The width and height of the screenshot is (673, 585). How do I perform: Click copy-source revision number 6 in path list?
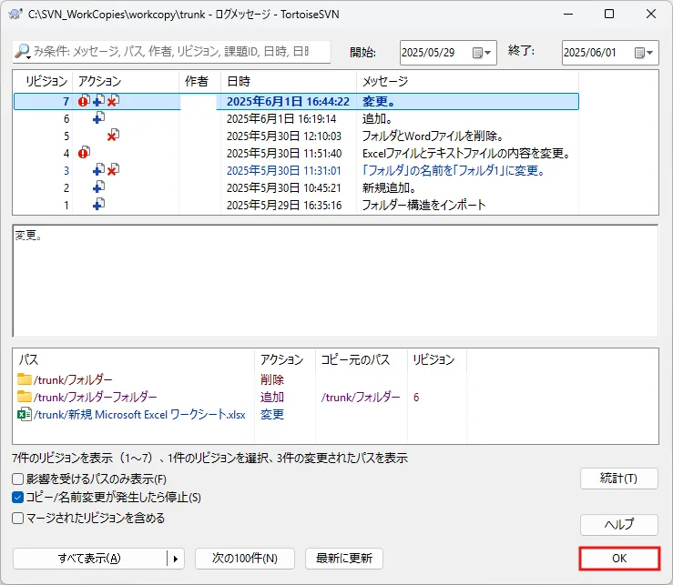(416, 398)
